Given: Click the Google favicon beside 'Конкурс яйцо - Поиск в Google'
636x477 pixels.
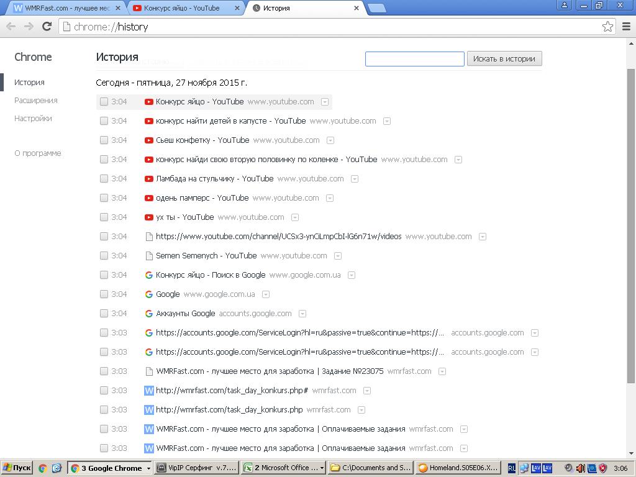Looking at the screenshot, I should (x=149, y=275).
